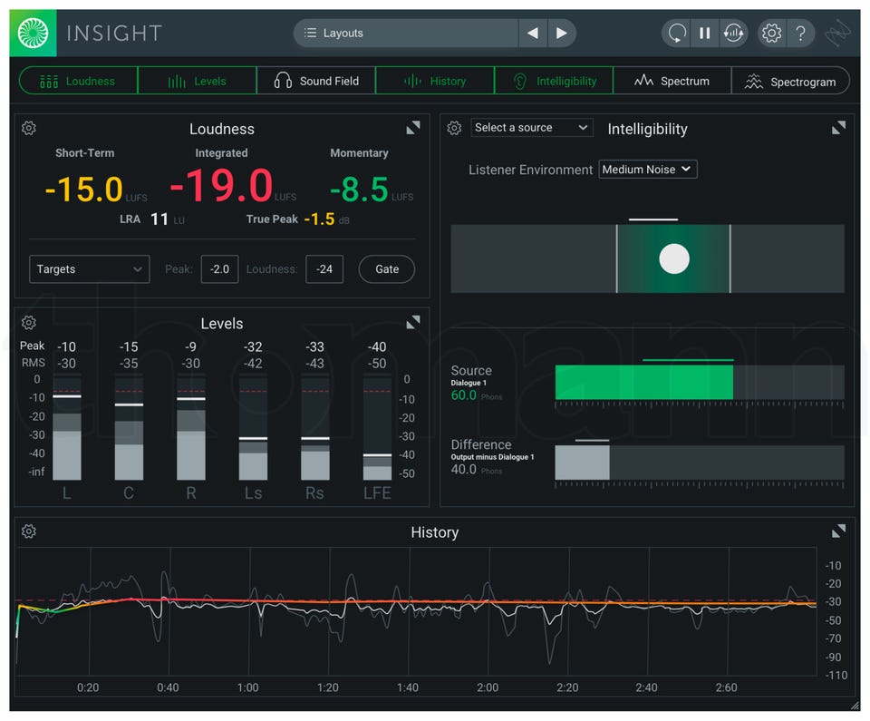Click the help question mark icon

[x=801, y=34]
